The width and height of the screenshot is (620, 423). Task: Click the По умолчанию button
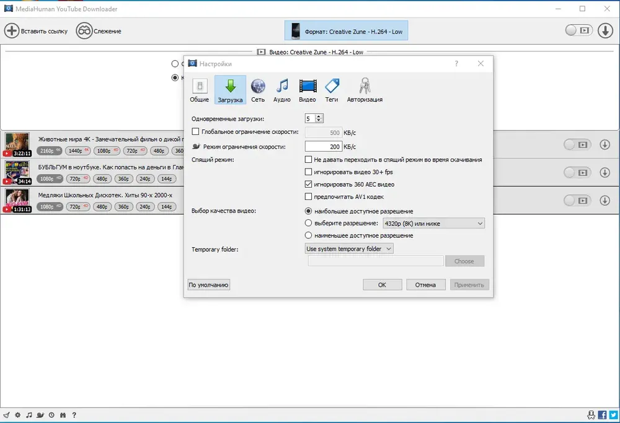[209, 285]
